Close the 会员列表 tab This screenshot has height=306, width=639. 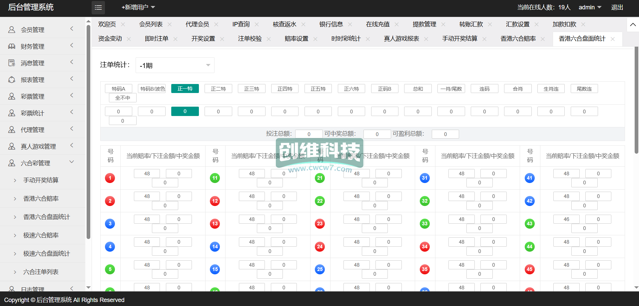tap(170, 24)
